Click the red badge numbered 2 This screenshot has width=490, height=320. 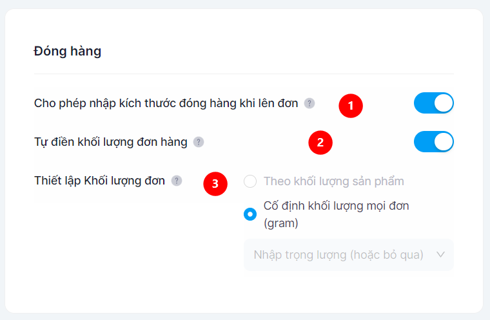coord(320,143)
